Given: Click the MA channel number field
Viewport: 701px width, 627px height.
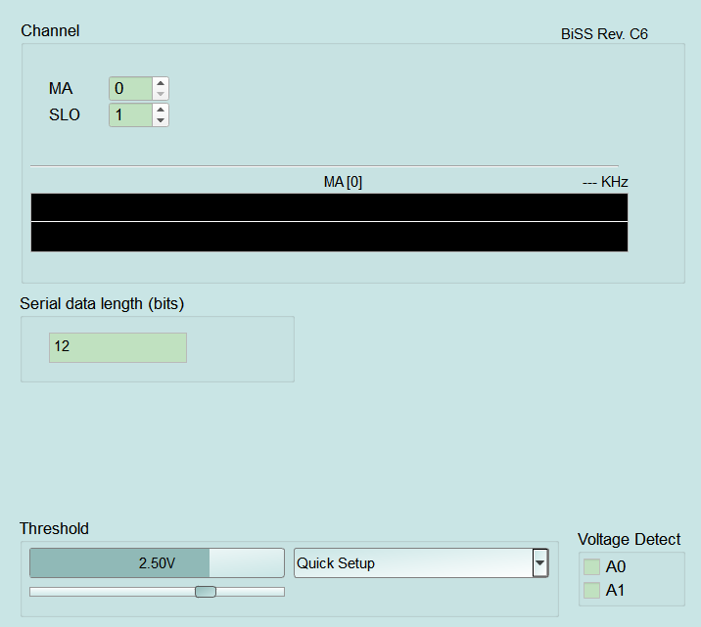Looking at the screenshot, I should 130,88.
